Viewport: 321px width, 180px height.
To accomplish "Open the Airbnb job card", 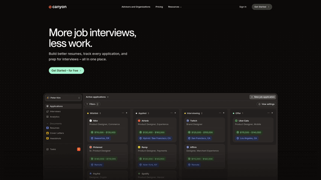I will pyautogui.click(x=156, y=130).
